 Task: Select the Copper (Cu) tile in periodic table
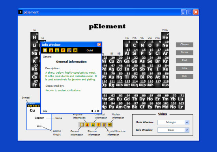(111, 60)
